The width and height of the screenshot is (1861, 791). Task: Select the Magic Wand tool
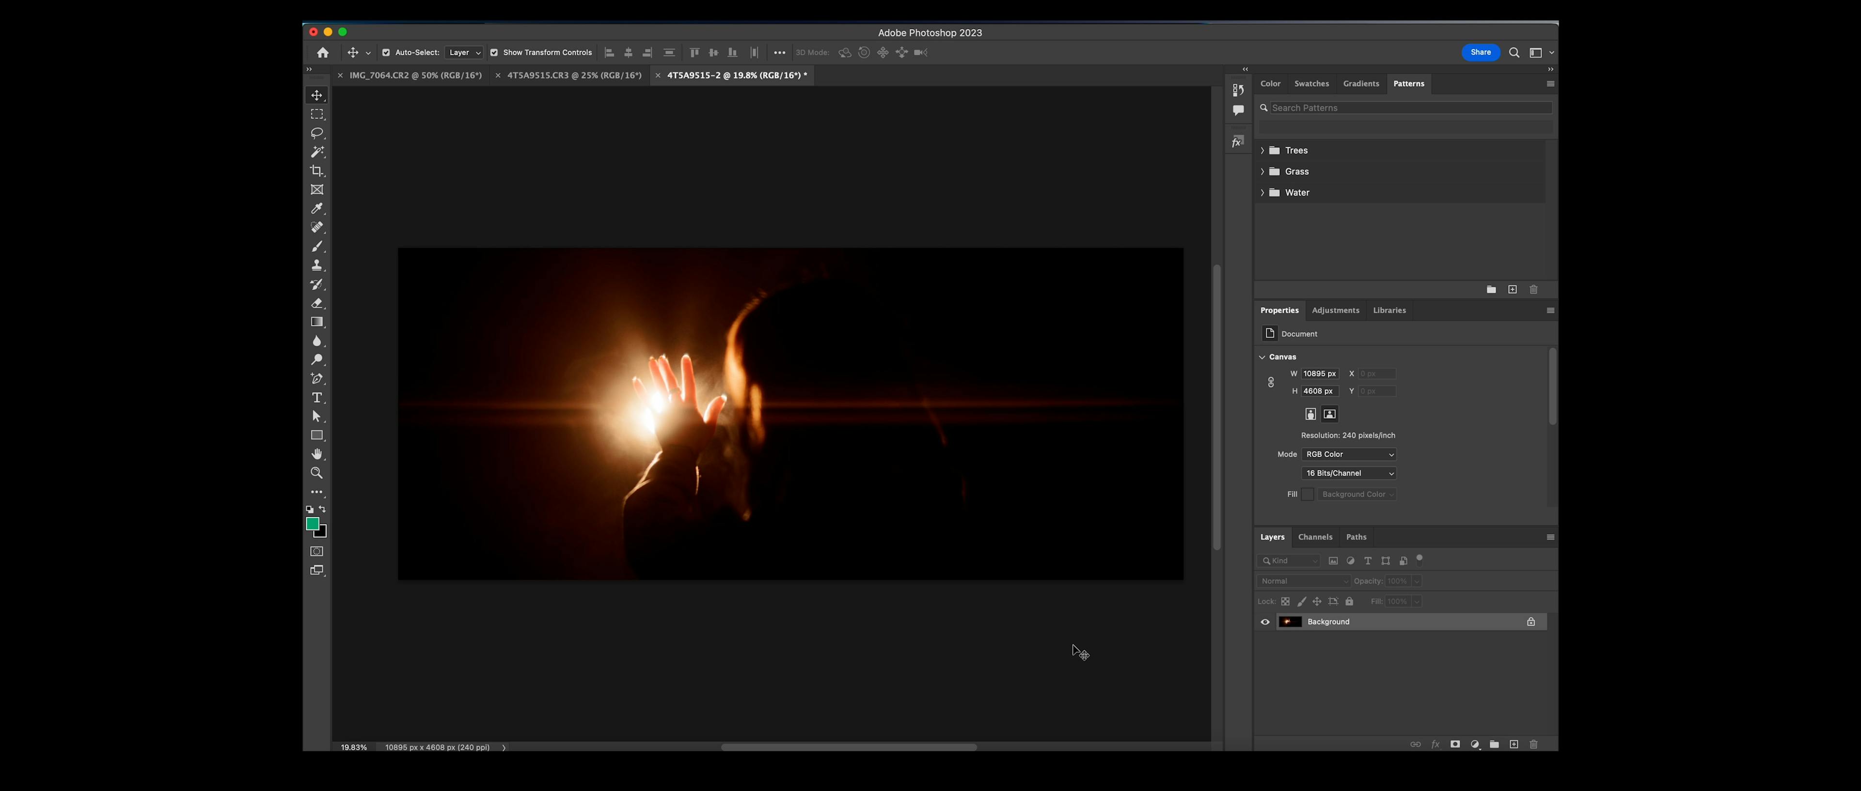[x=316, y=152]
